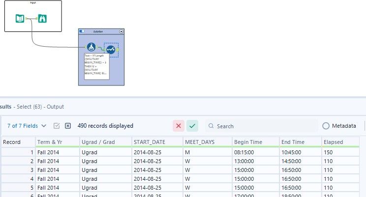
Task: Select the Browse binoculars tool icon
Action: [x=42, y=18]
